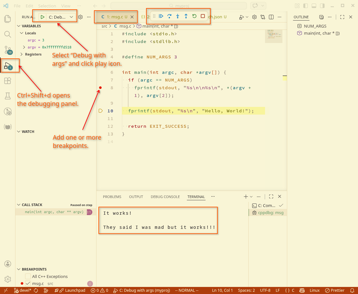The height and width of the screenshot is (294, 358).
Task: Open the Run and Debug view icon
Action: click(8, 66)
